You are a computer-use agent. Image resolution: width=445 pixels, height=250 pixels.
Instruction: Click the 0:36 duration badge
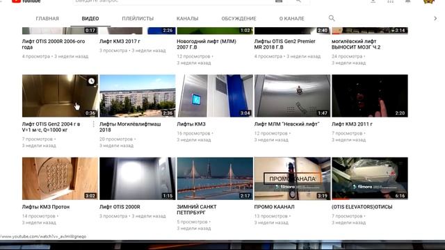[x=90, y=112]
